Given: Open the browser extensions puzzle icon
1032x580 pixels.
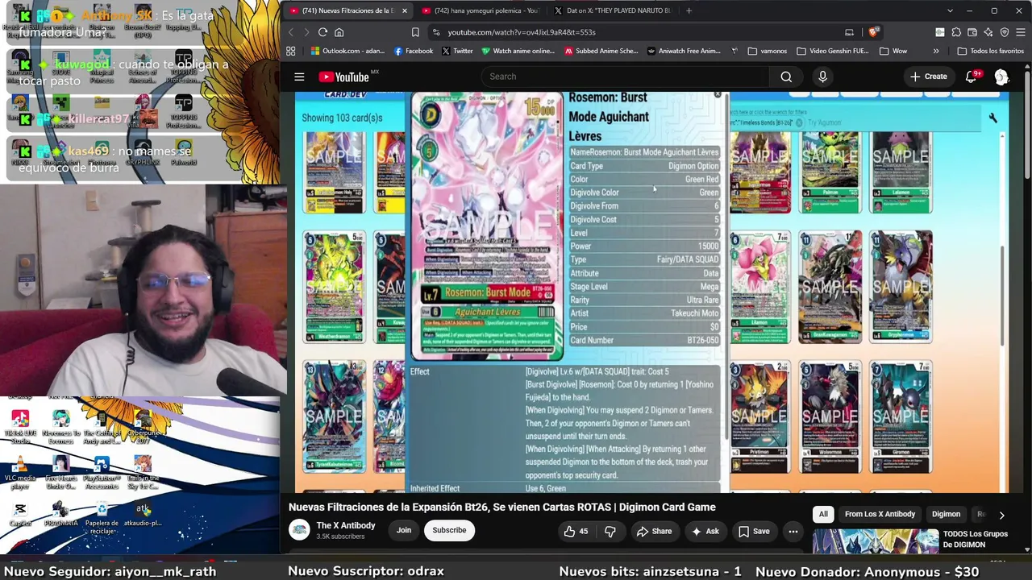Looking at the screenshot, I should click(956, 32).
